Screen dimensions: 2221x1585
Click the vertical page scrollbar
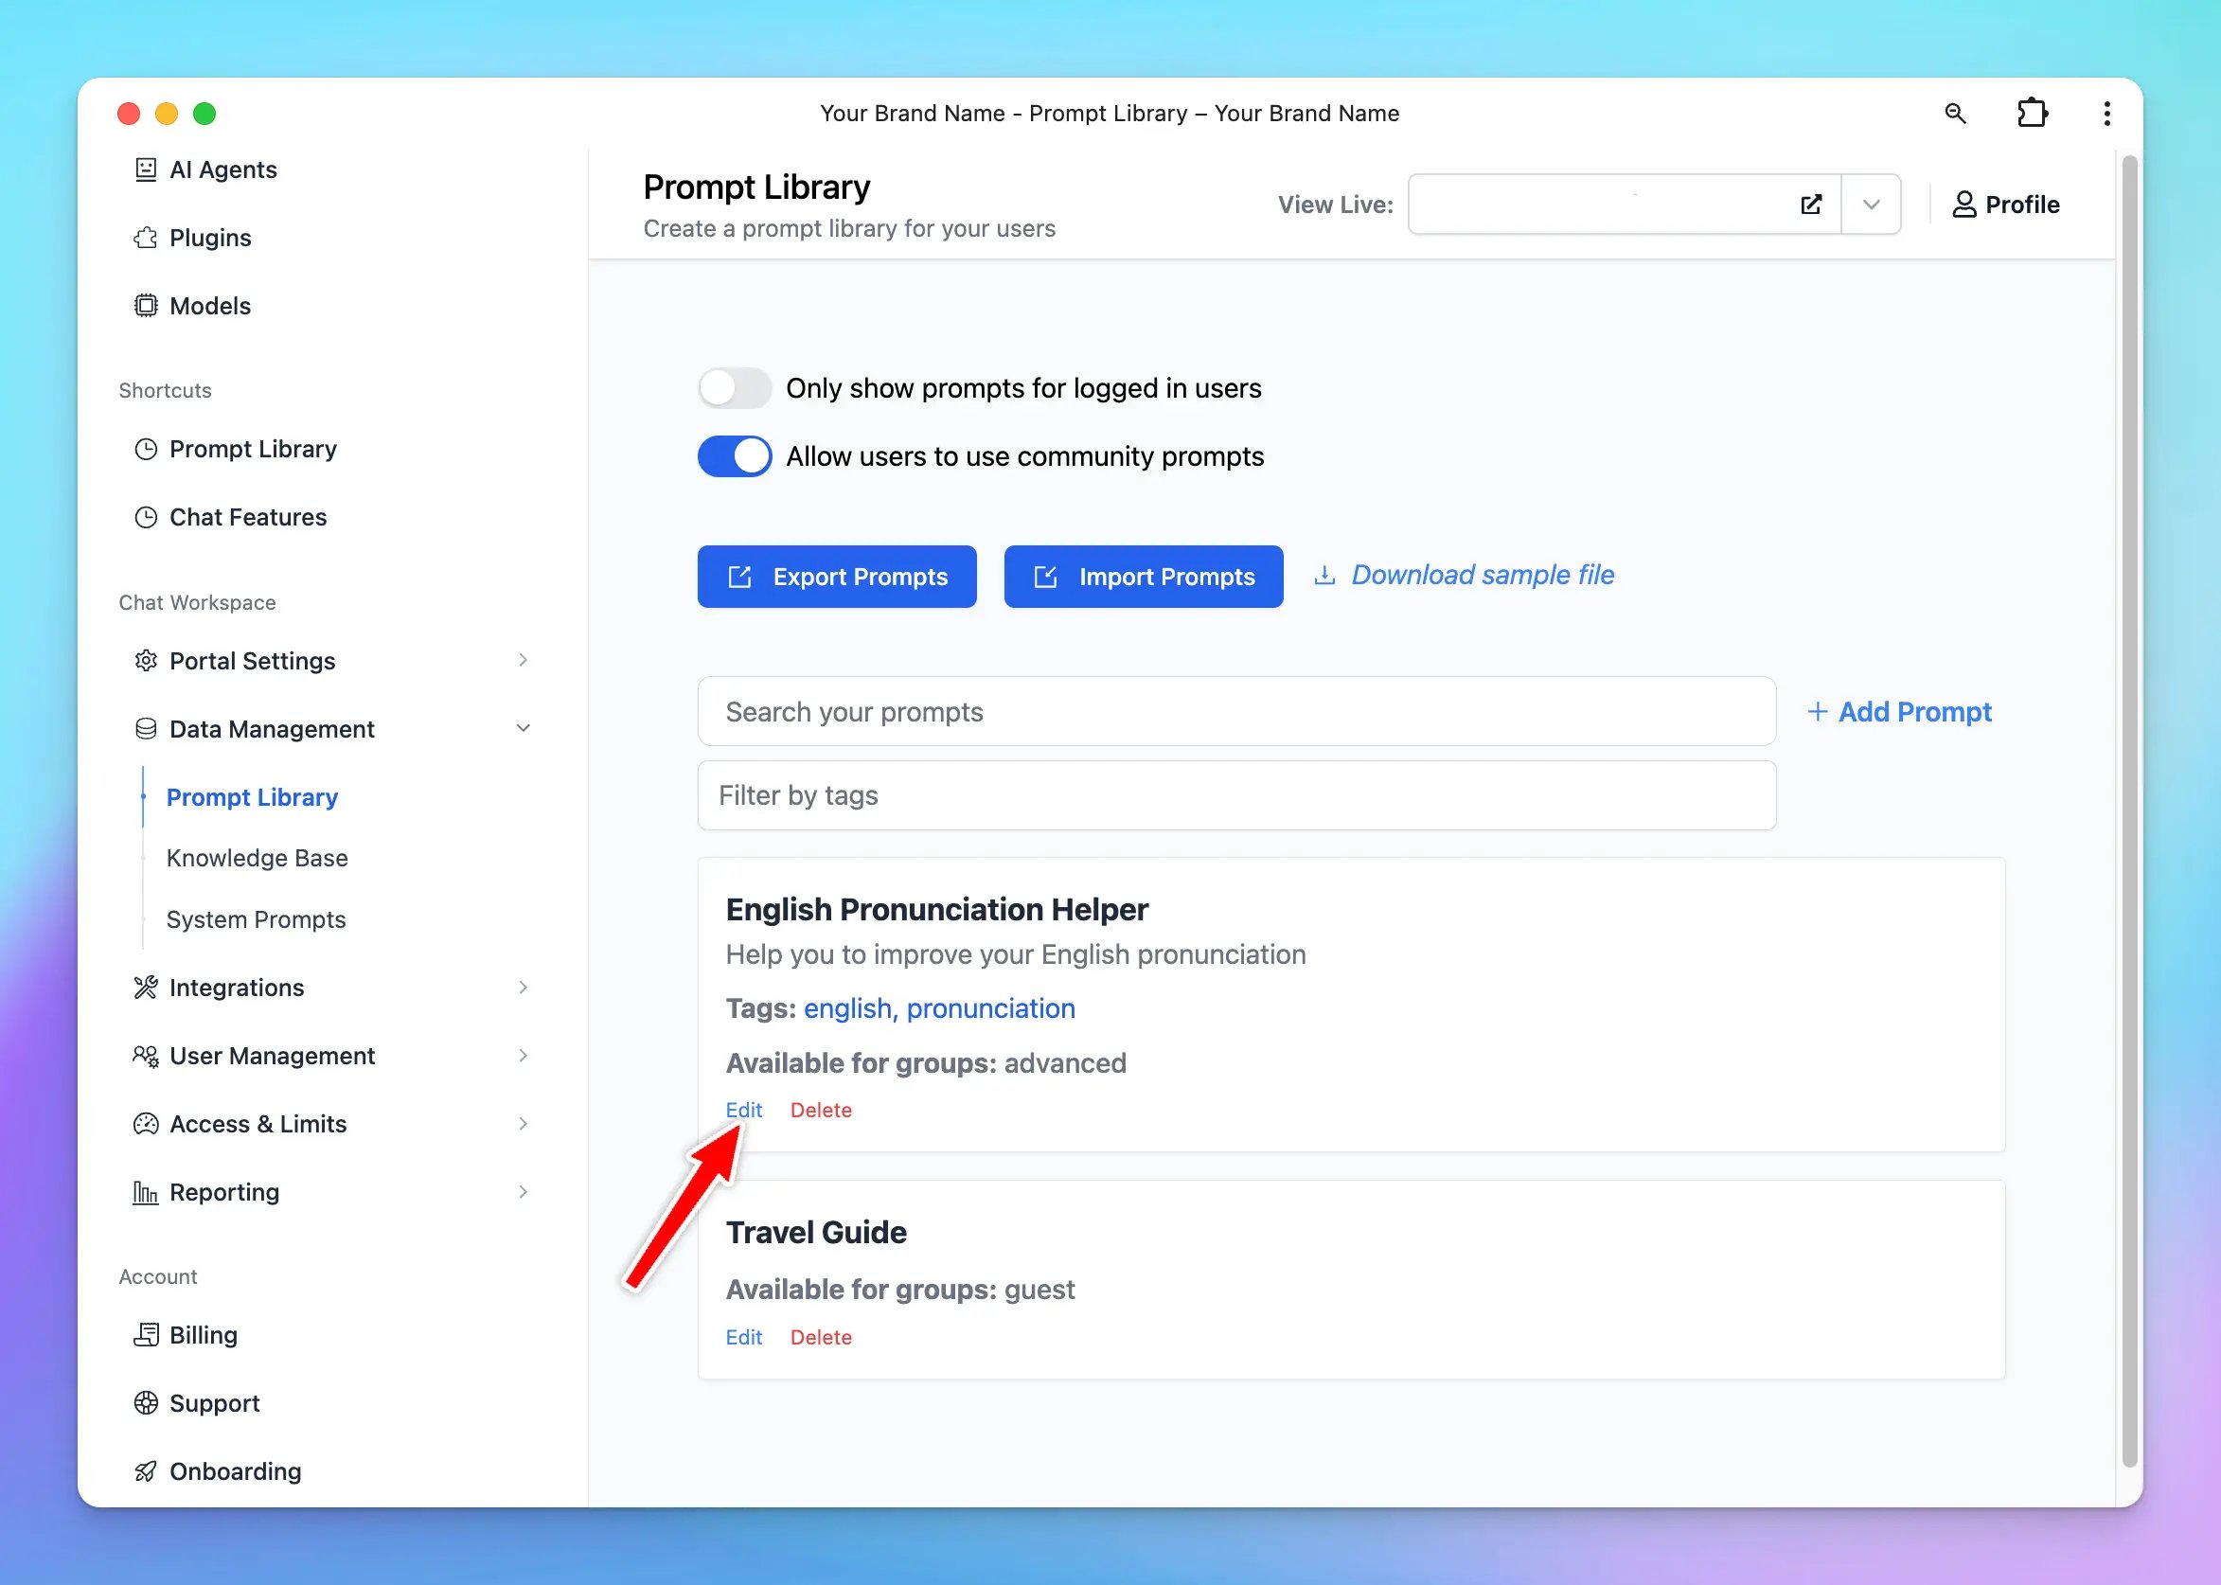click(2129, 810)
